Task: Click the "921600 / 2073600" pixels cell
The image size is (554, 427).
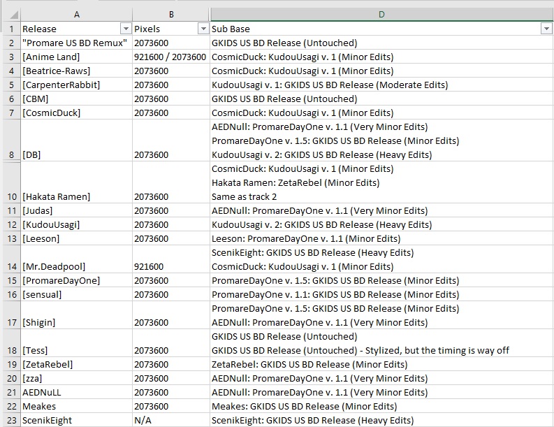Action: [x=171, y=57]
